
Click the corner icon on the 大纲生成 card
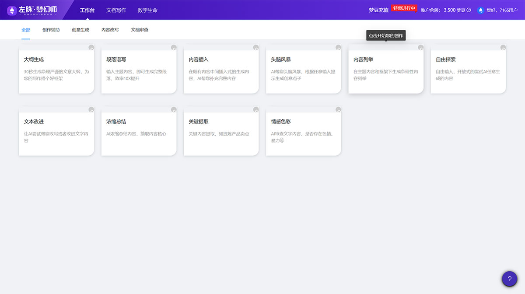pos(91,47)
